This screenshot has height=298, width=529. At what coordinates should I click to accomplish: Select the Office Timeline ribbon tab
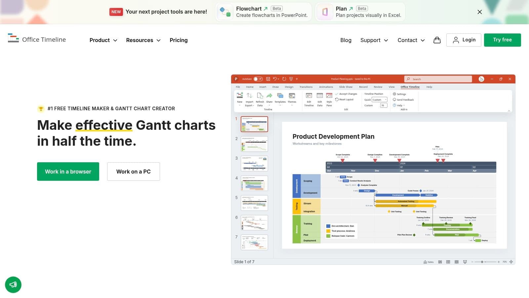(x=410, y=87)
